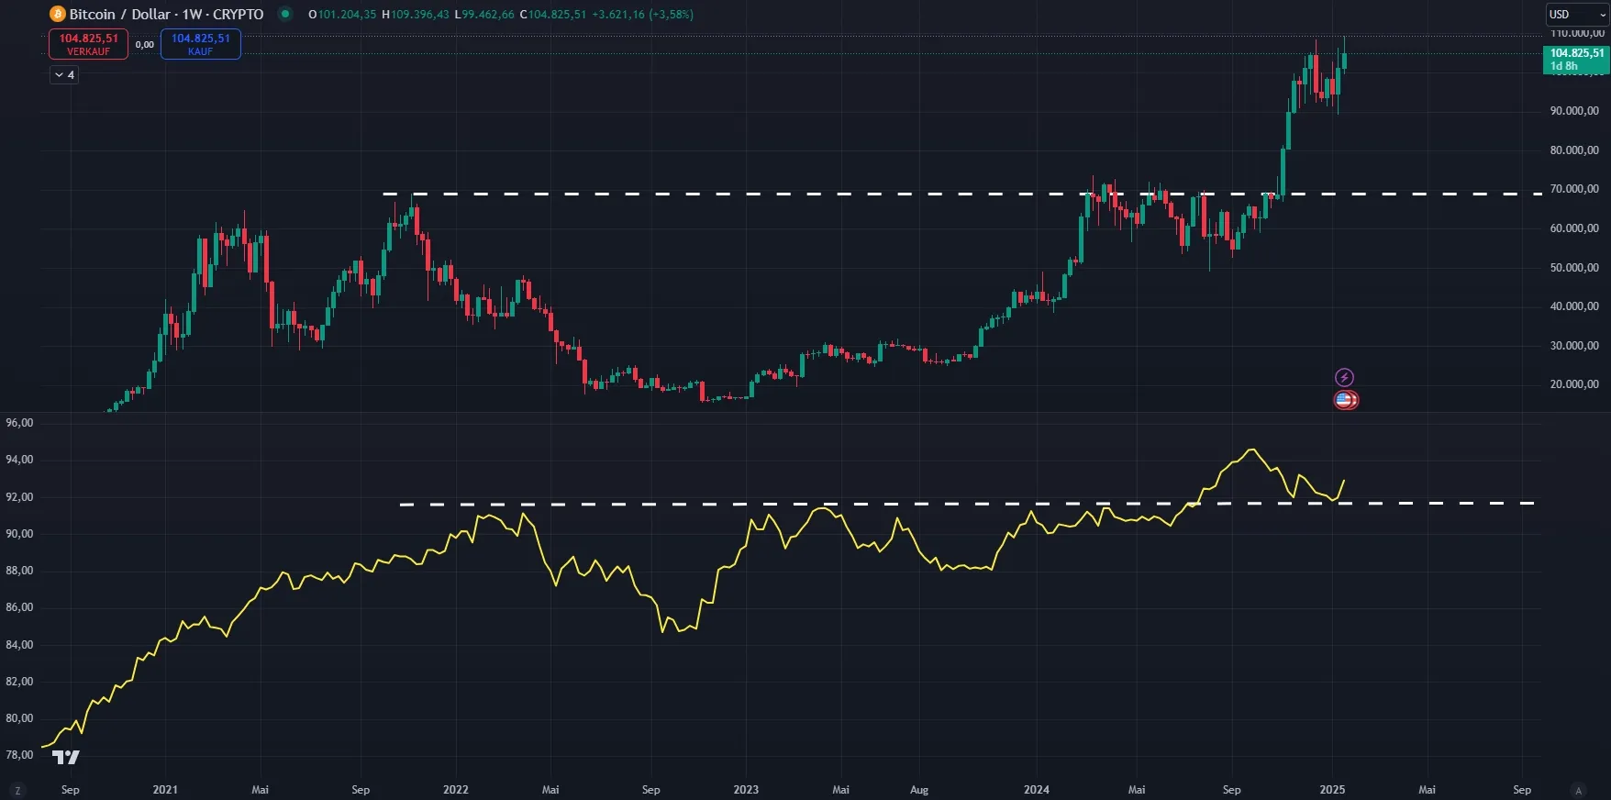1611x800 pixels.
Task: Click the 2023 label on time axis
Action: click(746, 790)
